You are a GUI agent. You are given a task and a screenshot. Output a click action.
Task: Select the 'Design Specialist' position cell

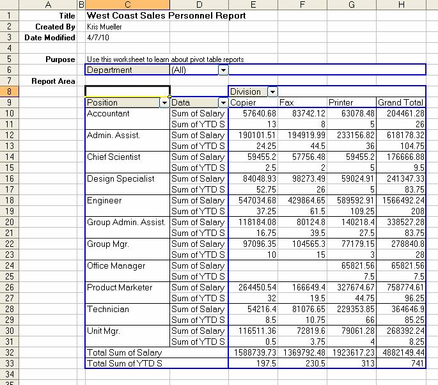(x=127, y=179)
